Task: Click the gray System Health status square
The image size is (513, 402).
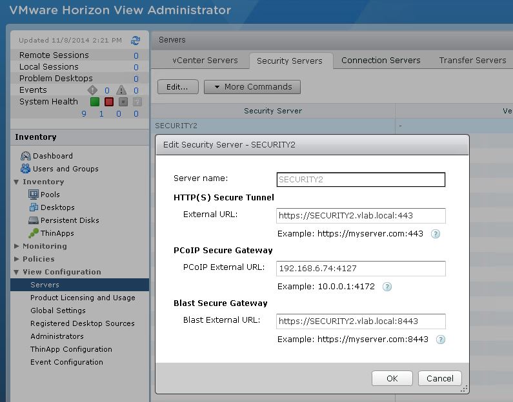Action: click(x=123, y=102)
